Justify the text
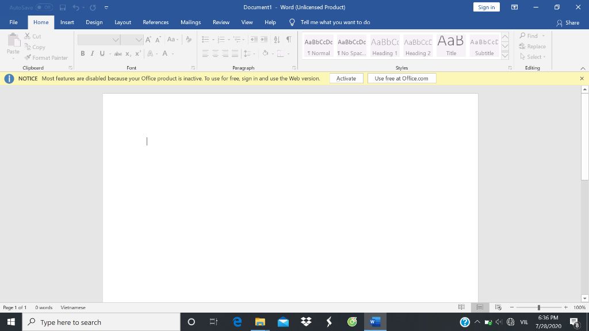 [235, 53]
